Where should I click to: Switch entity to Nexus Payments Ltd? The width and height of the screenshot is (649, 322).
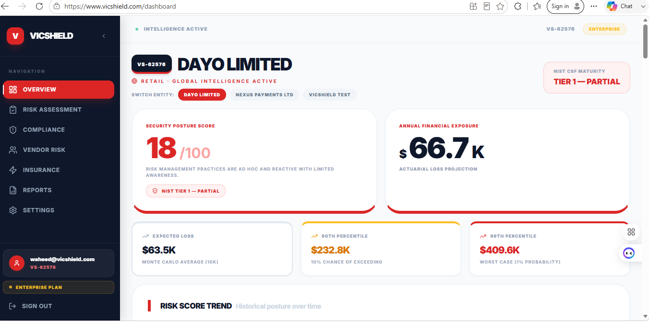coord(264,95)
